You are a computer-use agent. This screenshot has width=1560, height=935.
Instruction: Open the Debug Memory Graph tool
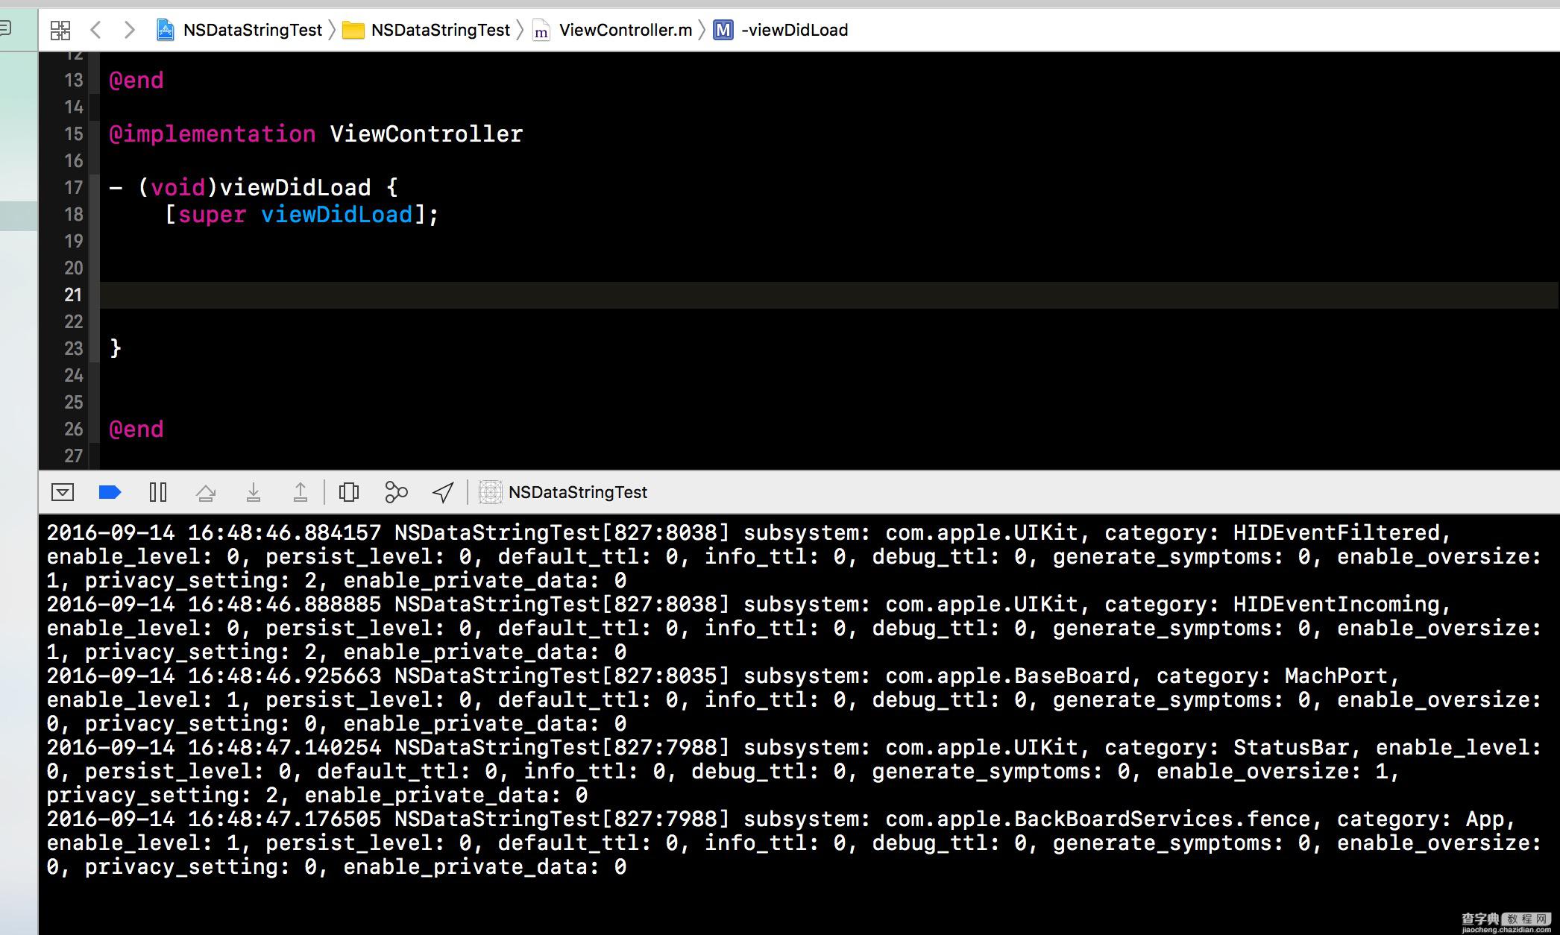pos(396,492)
